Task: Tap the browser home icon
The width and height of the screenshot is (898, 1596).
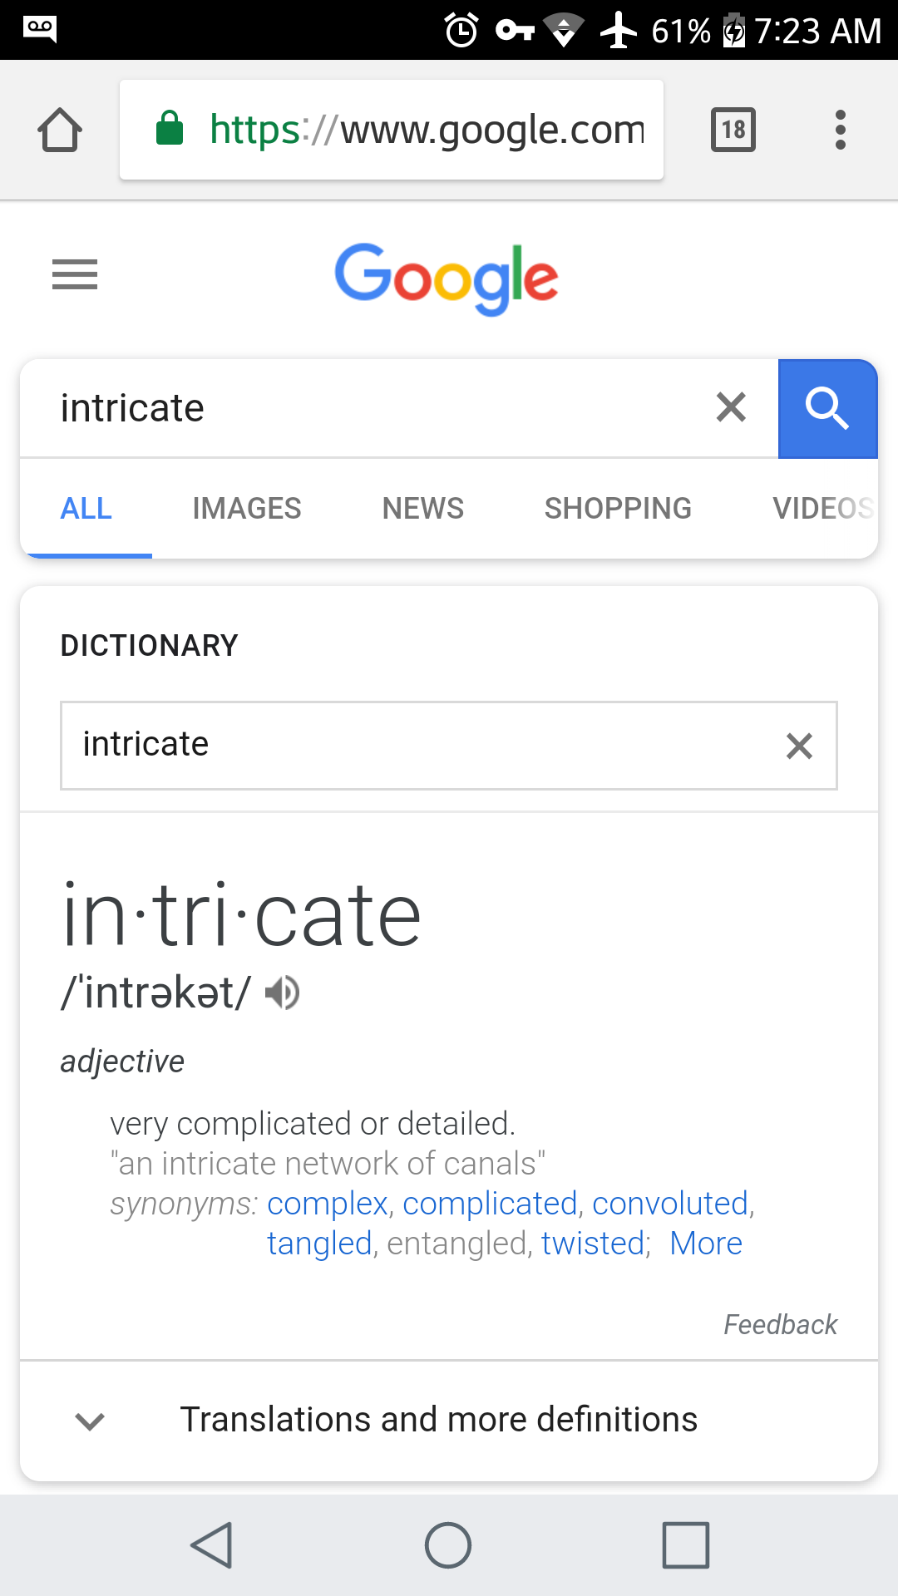Action: click(x=60, y=130)
